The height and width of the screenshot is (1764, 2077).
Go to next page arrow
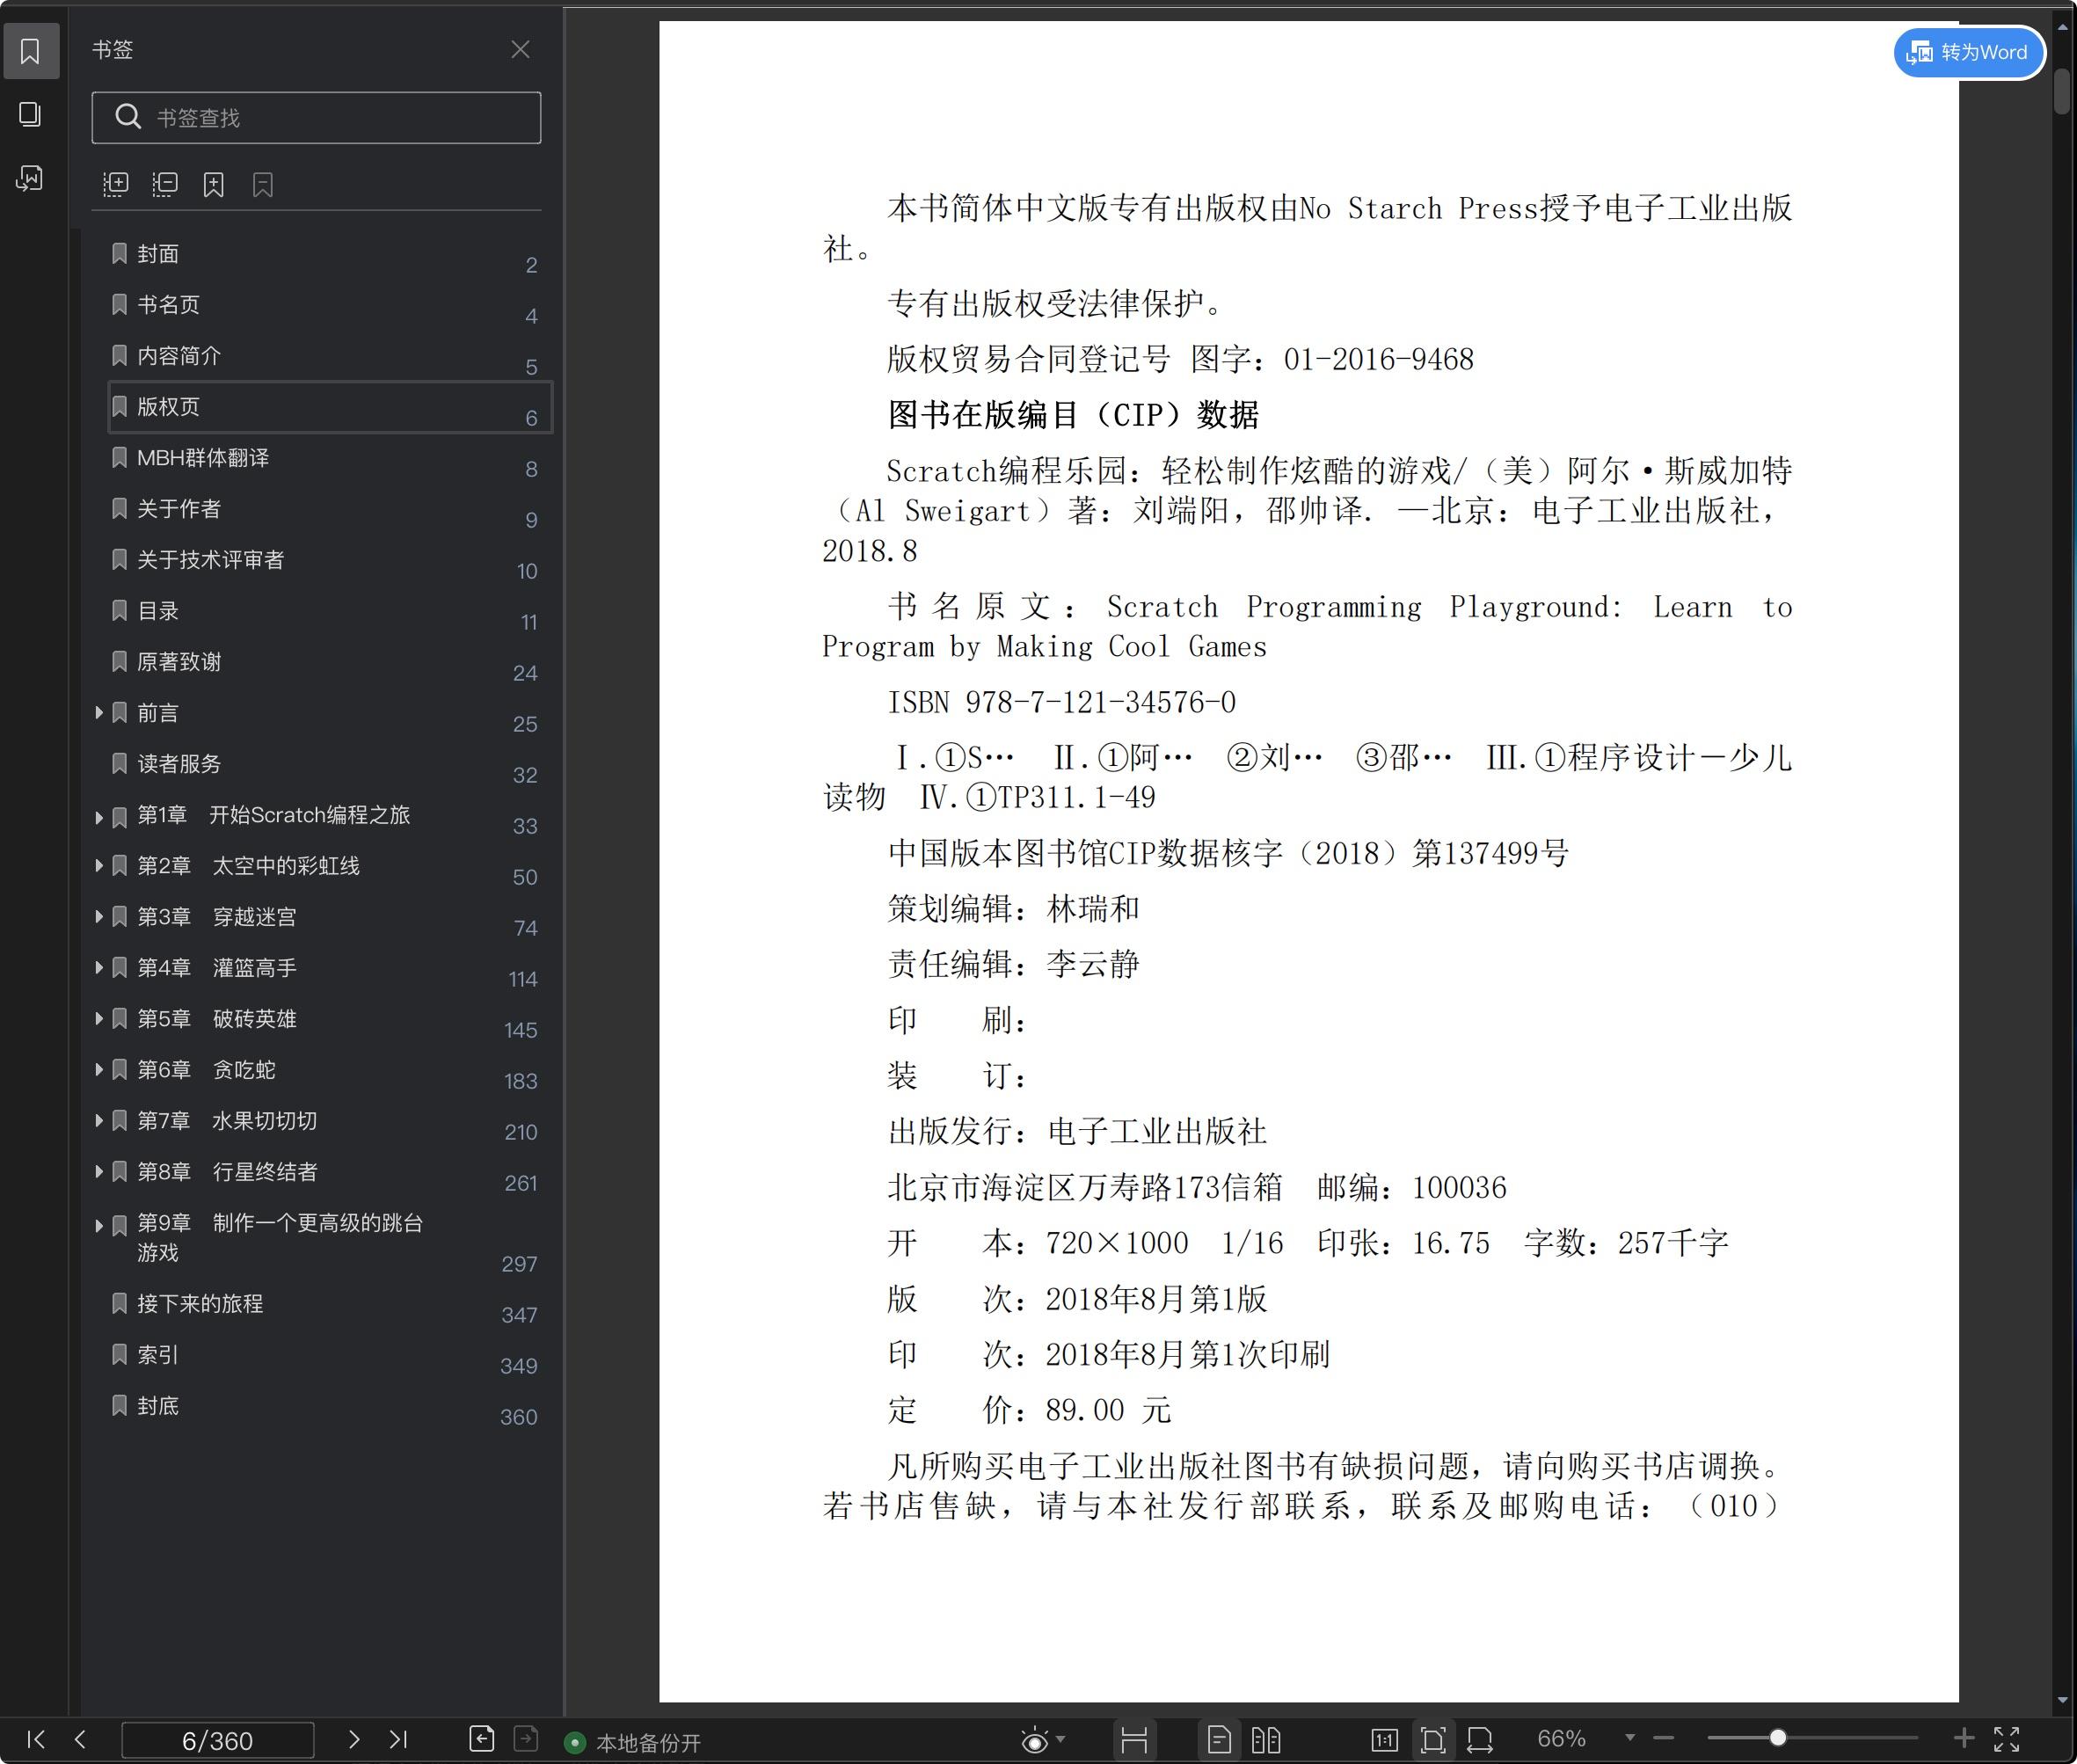353,1739
